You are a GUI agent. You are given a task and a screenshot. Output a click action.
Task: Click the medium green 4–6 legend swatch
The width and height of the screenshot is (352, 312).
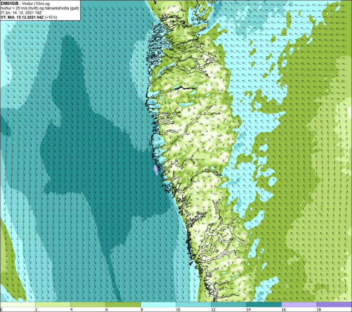click(x=88, y=304)
